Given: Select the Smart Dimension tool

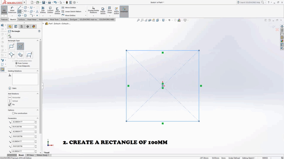Looking at the screenshot, I should 12,10.
